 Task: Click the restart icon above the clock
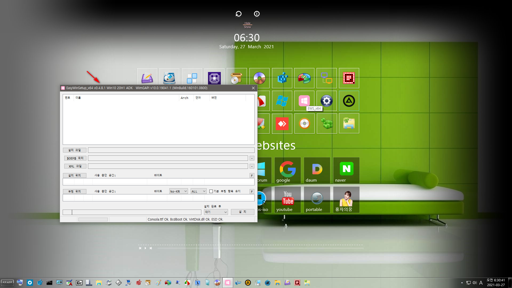point(238,14)
